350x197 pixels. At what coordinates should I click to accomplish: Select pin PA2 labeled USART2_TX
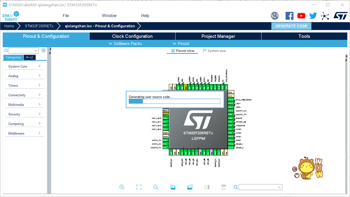[x=165, y=148]
